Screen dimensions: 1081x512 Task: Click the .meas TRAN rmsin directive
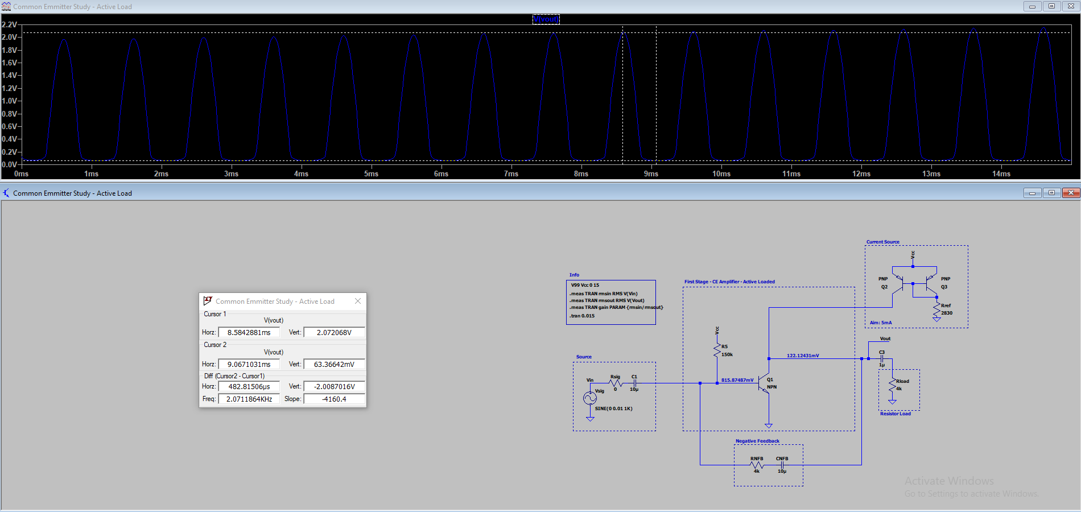tap(604, 294)
